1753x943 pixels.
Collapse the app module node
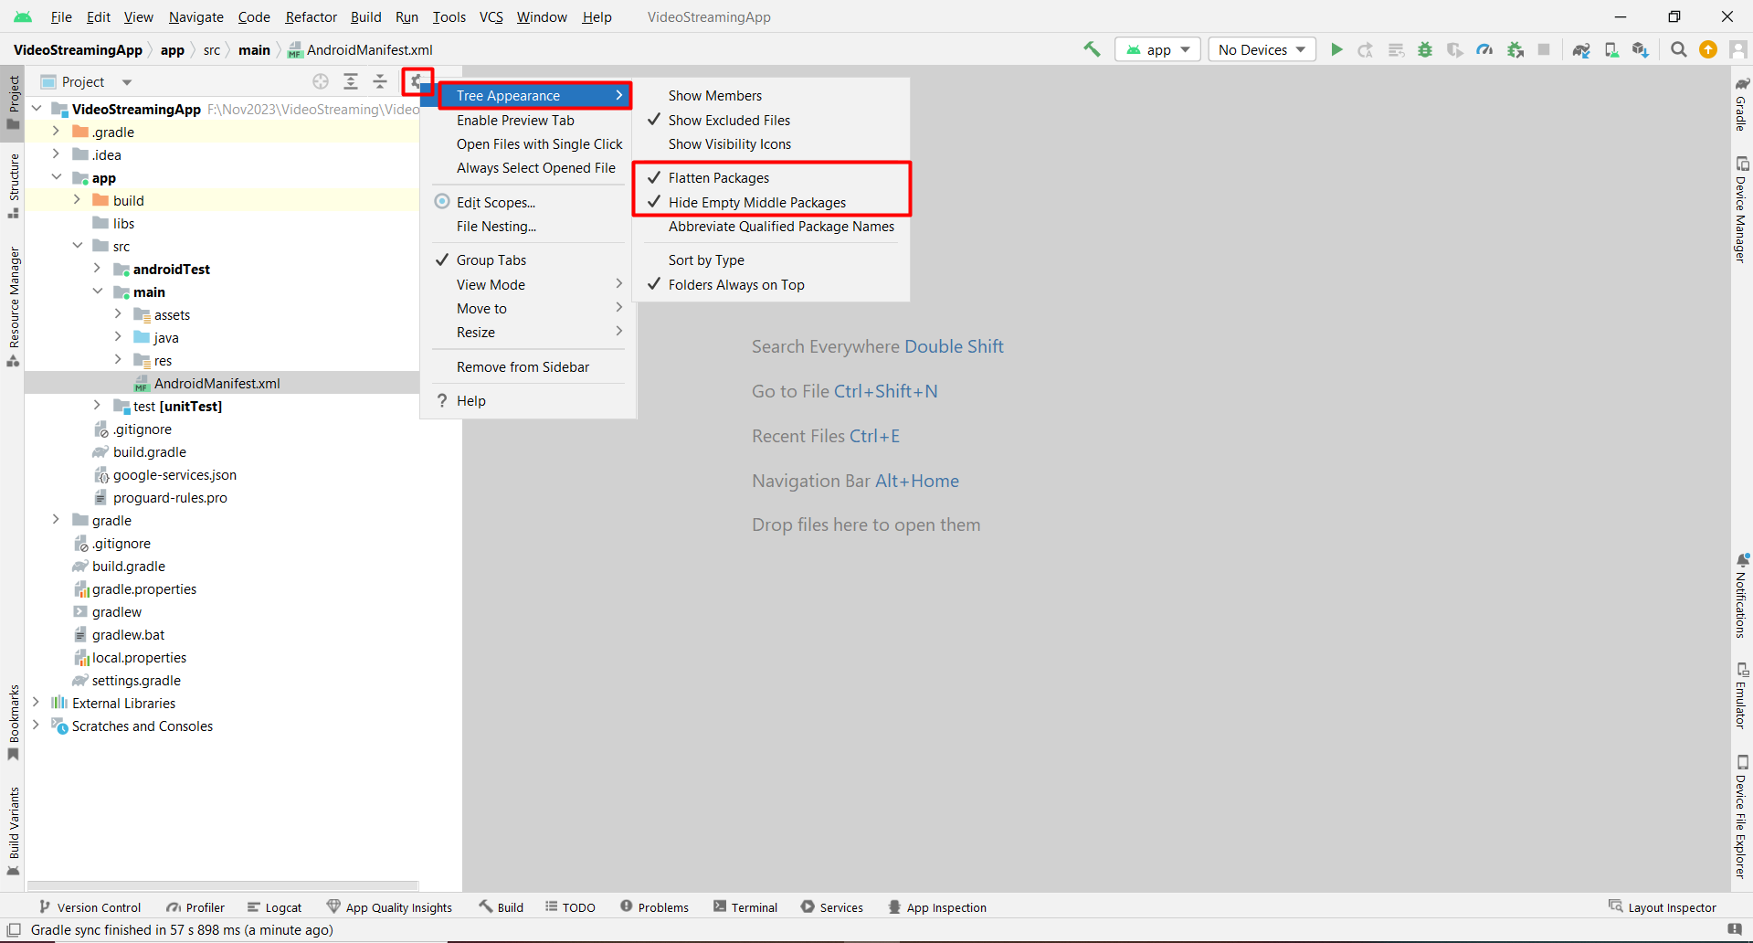[57, 177]
